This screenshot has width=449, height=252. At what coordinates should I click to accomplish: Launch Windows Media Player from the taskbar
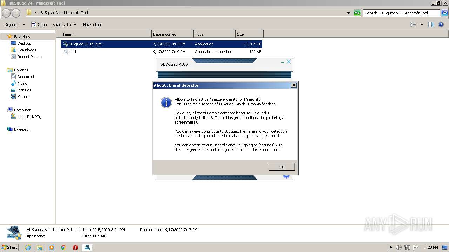(x=52, y=247)
